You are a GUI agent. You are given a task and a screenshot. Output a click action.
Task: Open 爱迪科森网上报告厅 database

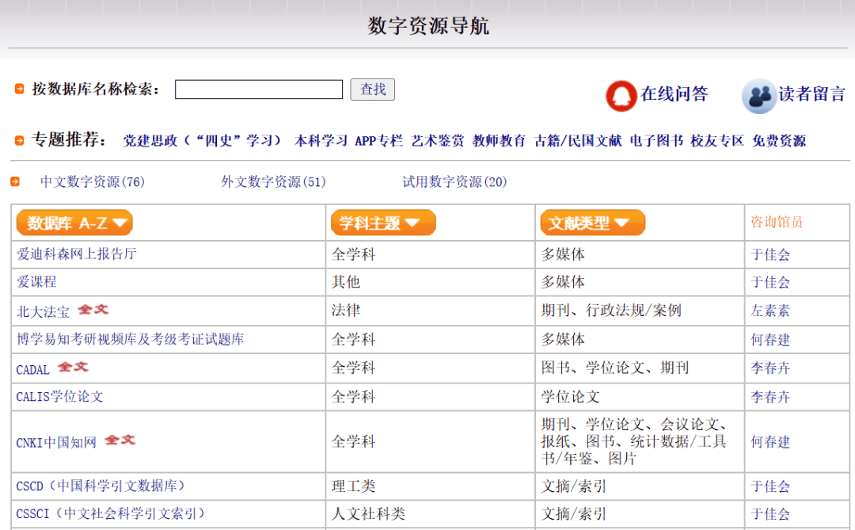77,254
